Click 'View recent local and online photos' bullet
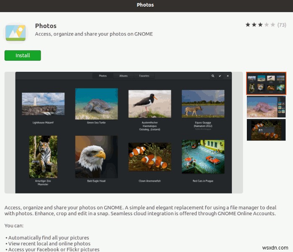The height and width of the screenshot is (252, 293). tap(49, 244)
